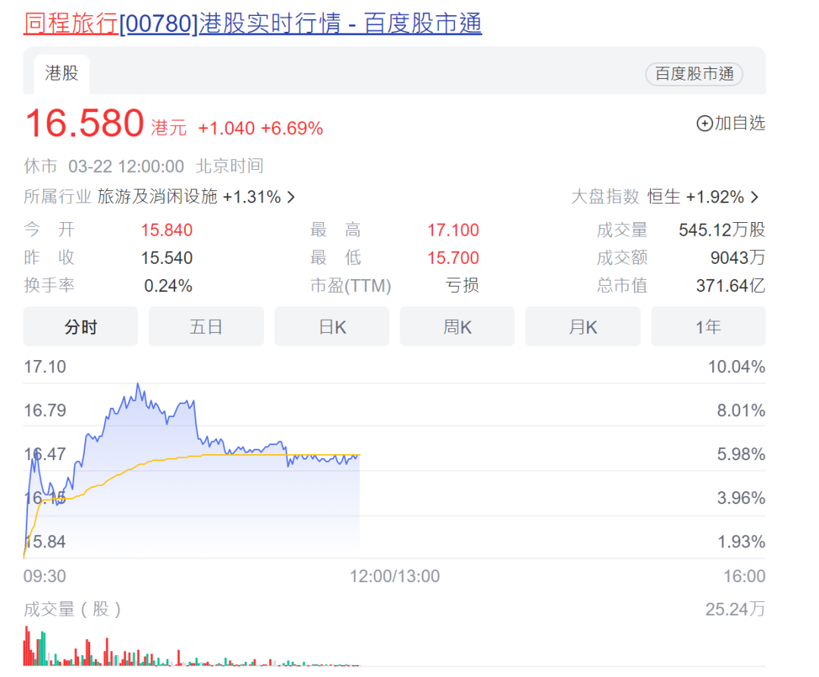
Task: Click the 北京时间 timezone label
Action: coord(229,166)
